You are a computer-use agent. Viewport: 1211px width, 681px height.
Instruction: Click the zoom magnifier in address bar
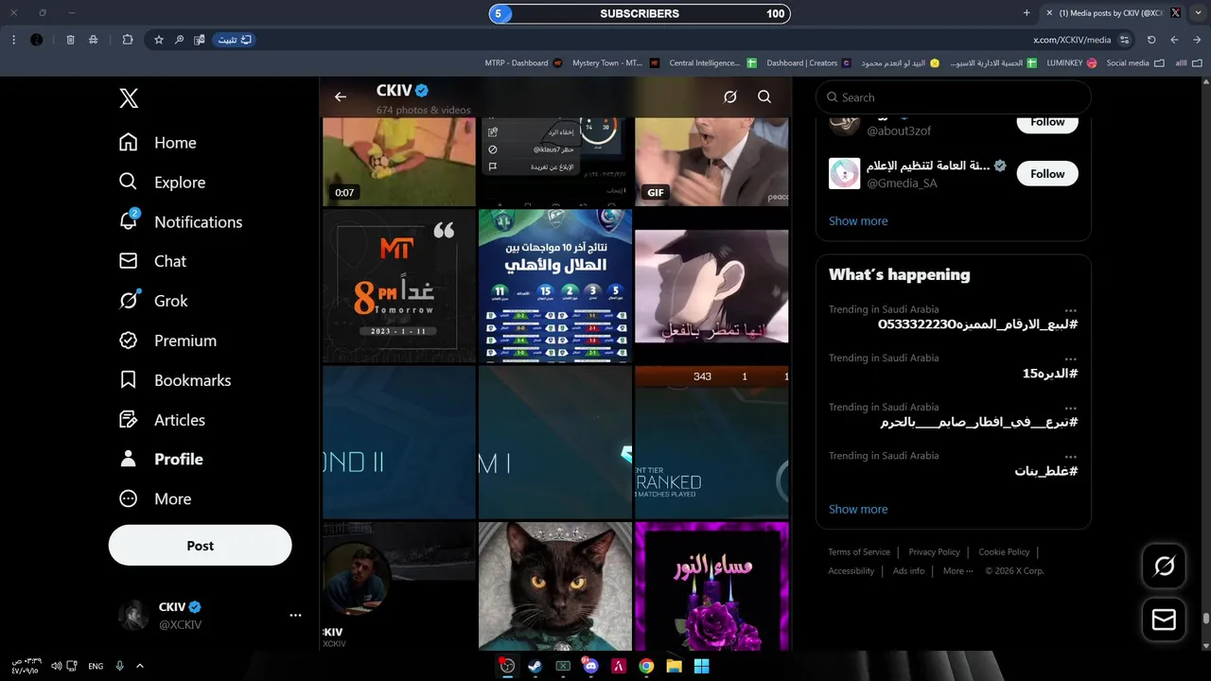click(x=179, y=40)
